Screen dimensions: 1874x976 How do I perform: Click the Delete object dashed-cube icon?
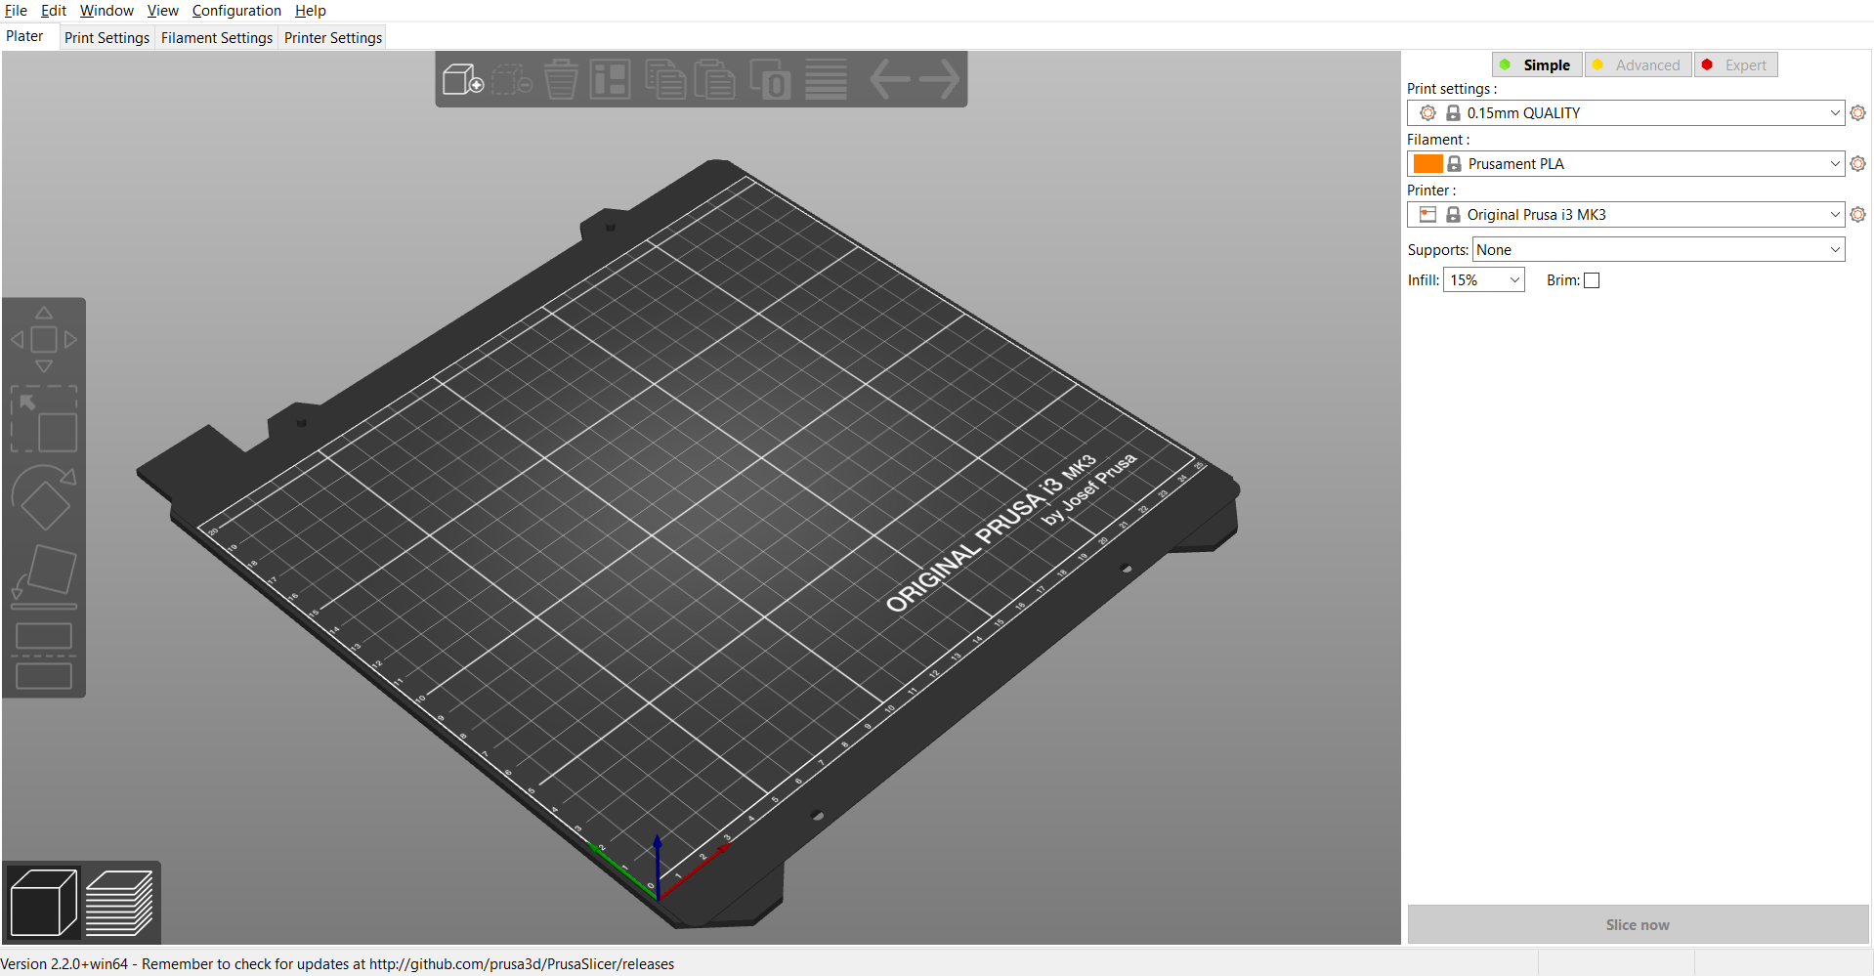click(x=511, y=79)
